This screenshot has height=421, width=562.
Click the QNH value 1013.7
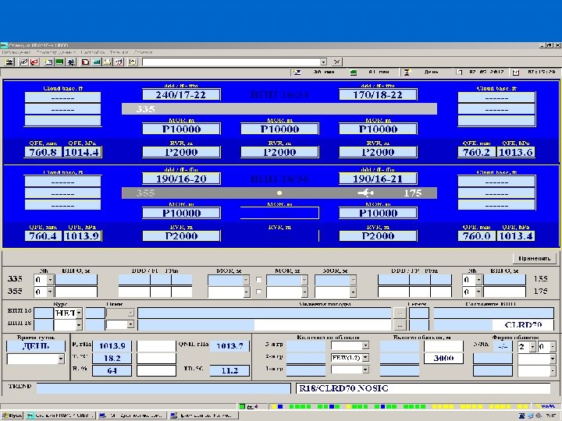[x=229, y=346]
